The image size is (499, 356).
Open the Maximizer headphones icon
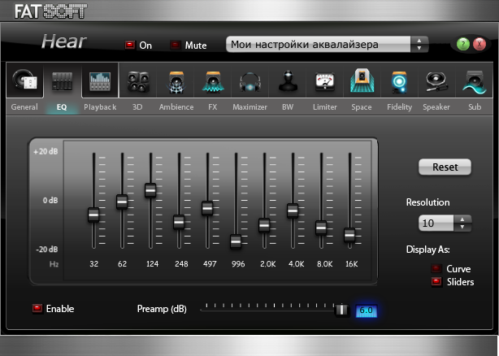click(250, 82)
